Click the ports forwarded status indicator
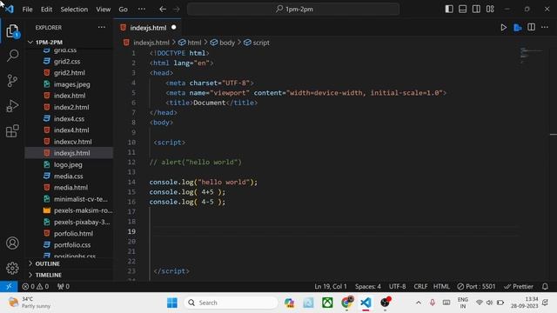557x313 pixels. [x=64, y=286]
